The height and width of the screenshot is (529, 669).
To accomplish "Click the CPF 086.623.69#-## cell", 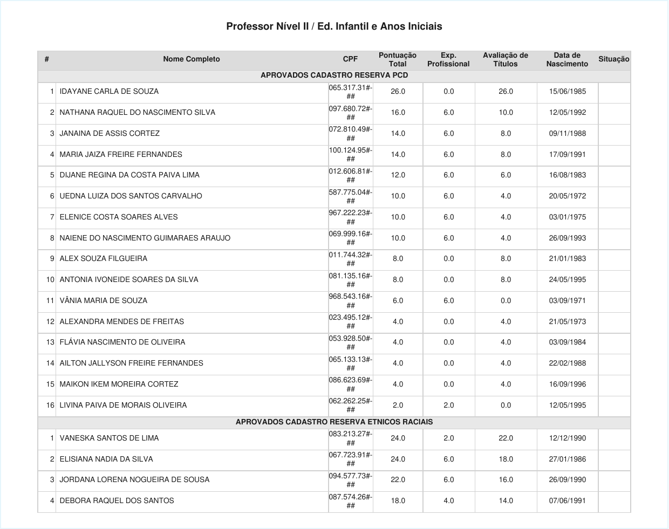I will (350, 385).
